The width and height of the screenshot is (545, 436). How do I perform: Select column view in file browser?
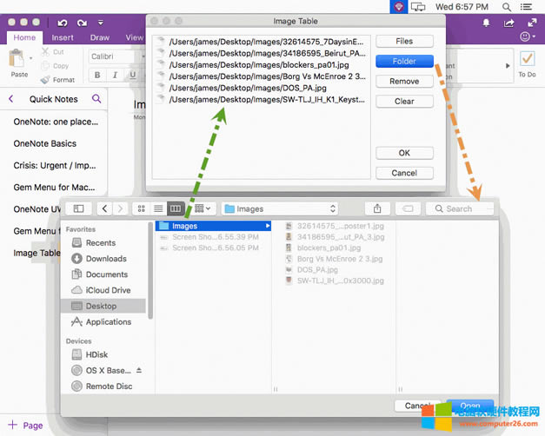point(175,208)
